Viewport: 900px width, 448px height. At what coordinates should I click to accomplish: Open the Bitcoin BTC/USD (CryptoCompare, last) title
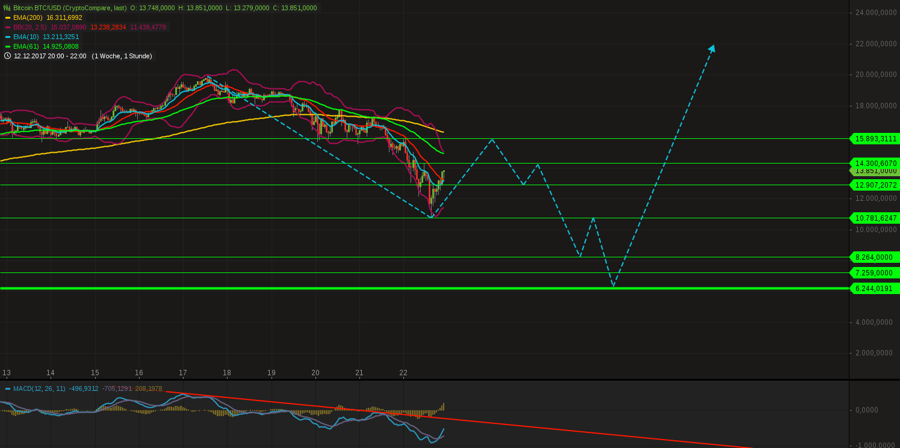pos(69,8)
